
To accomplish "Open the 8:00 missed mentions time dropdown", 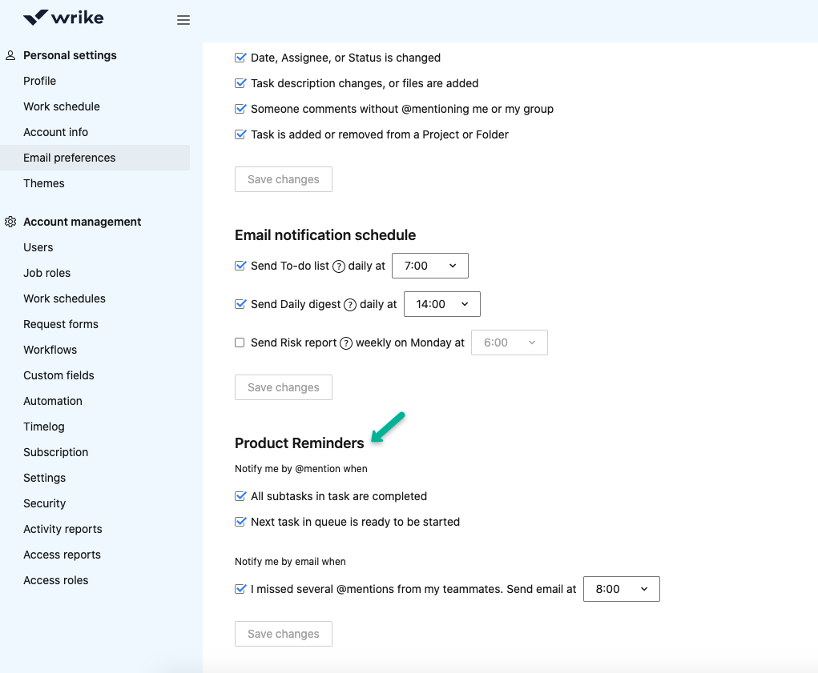I will point(622,589).
